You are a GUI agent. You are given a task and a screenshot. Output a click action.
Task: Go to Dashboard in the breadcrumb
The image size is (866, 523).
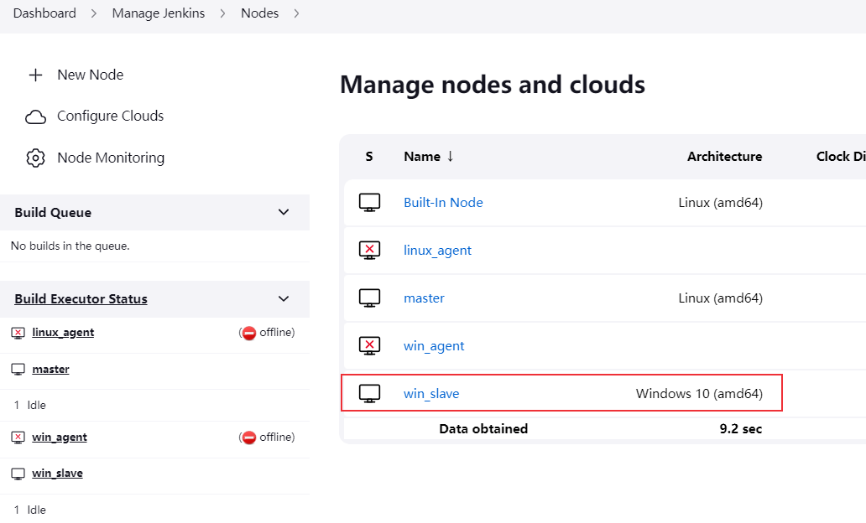[44, 13]
